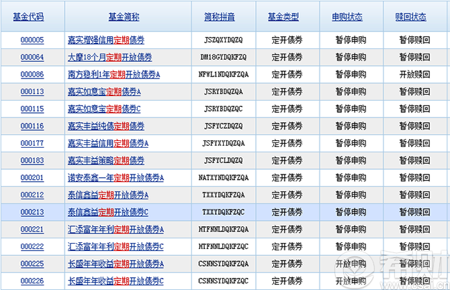The width and height of the screenshot is (450, 290).
Task: Open fund code 000177 link
Action: (32, 143)
